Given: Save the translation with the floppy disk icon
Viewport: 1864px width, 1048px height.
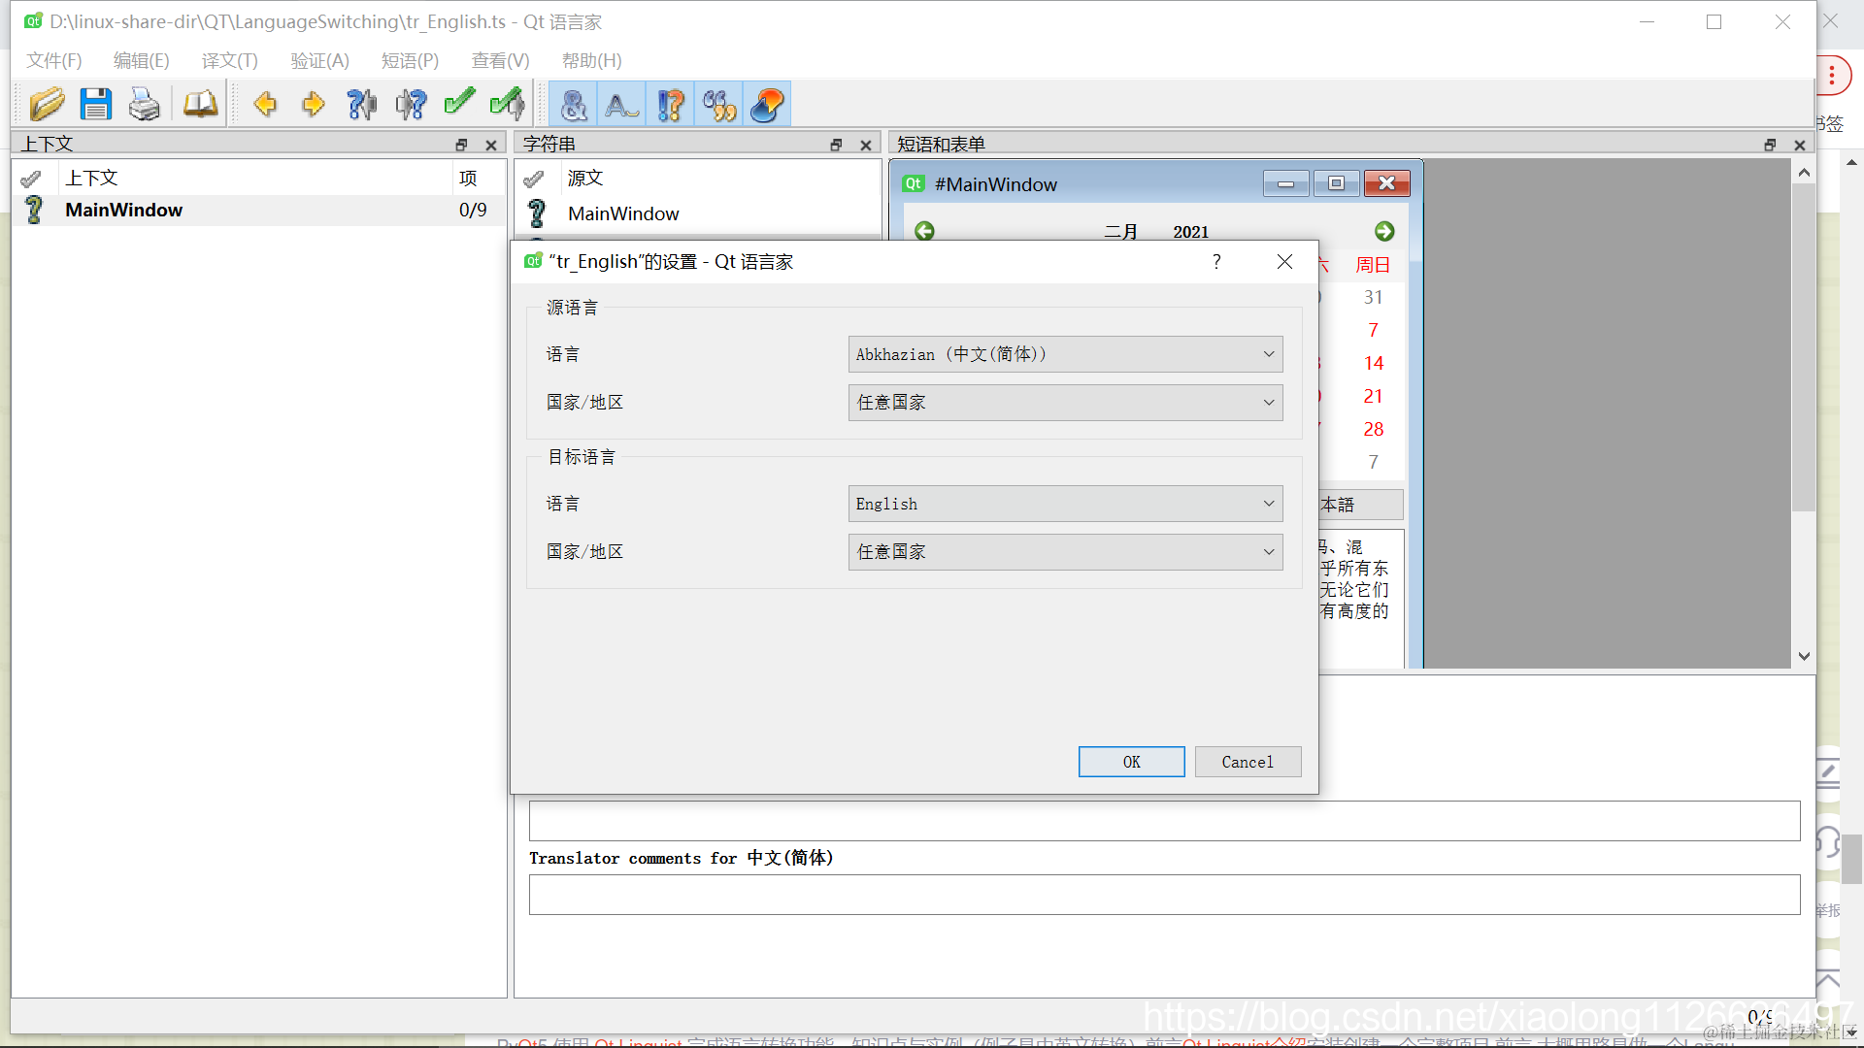Looking at the screenshot, I should [95, 104].
